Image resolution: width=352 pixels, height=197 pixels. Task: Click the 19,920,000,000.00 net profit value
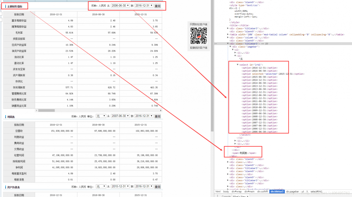pyautogui.click(x=105, y=167)
